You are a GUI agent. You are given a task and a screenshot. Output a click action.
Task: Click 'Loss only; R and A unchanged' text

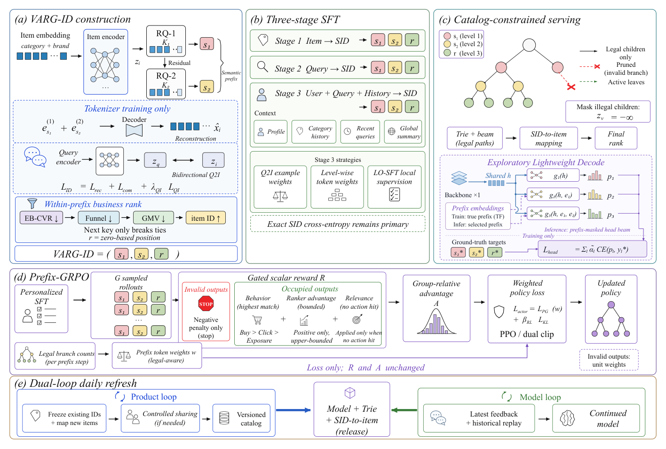[365, 368]
